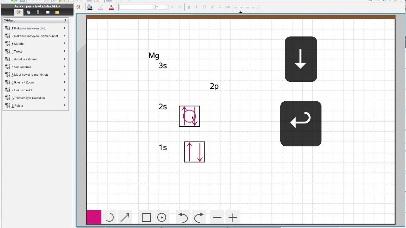Open the tools wrench dropdown arrow
The height and width of the screenshot is (228, 406).
pyautogui.click(x=83, y=7)
